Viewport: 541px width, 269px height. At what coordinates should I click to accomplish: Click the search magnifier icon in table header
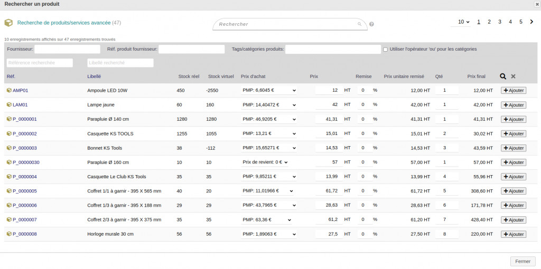point(503,76)
